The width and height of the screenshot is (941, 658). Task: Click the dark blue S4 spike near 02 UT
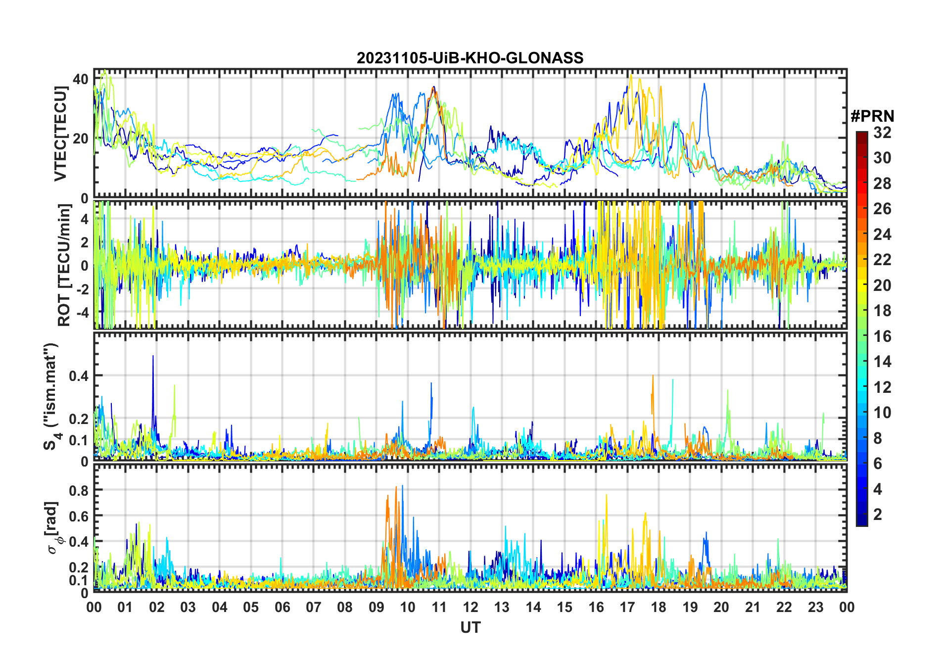(153, 357)
